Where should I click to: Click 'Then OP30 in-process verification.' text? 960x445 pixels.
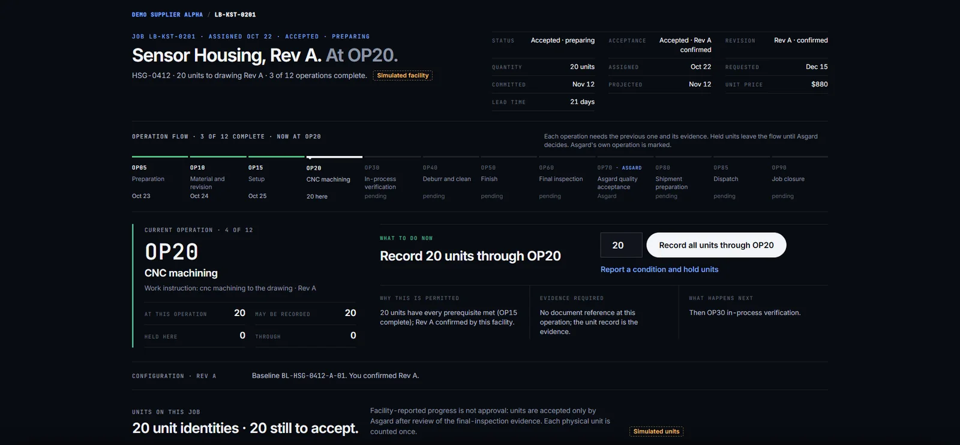745,312
